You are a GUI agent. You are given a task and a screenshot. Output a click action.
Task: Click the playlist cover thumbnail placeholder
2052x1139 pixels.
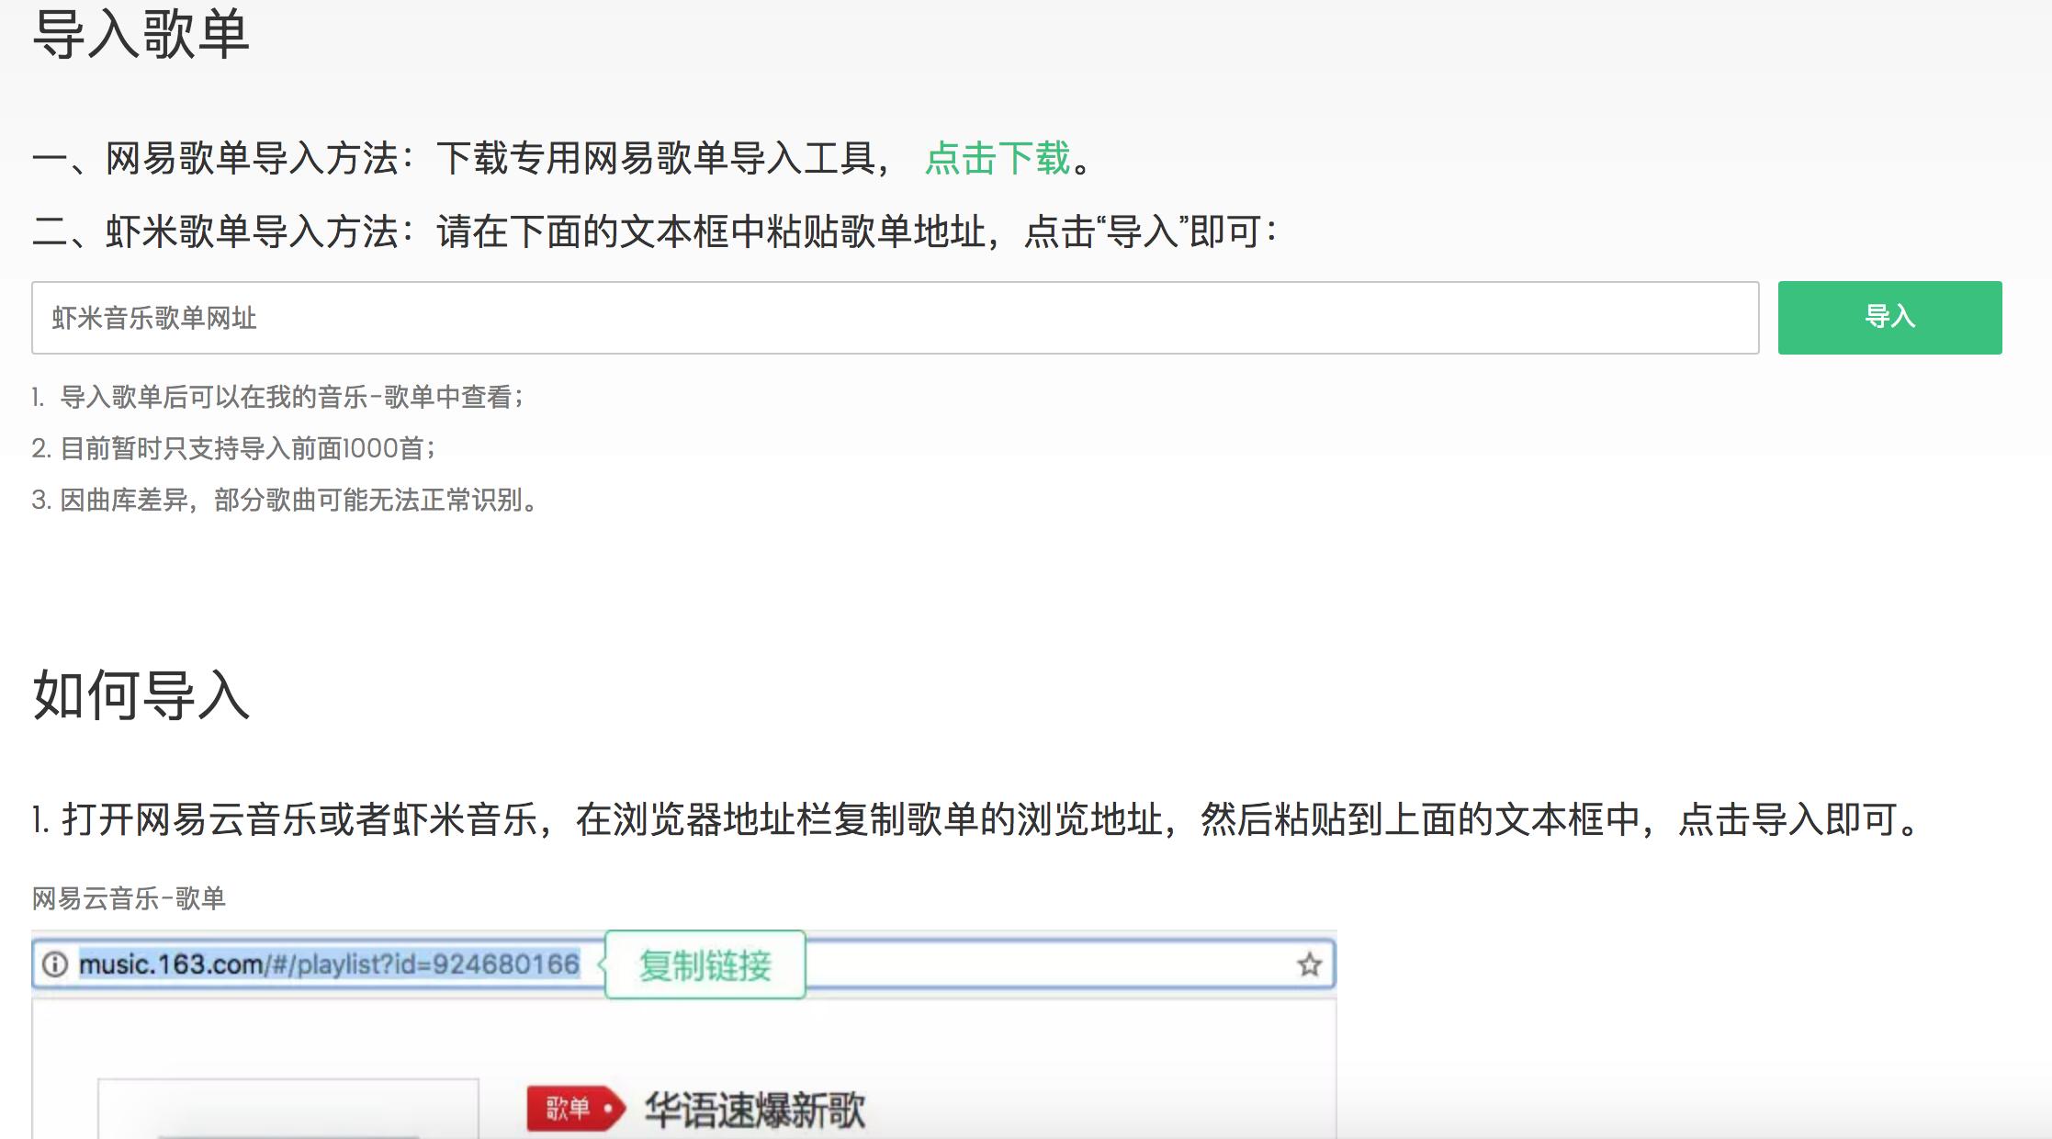(x=287, y=1110)
